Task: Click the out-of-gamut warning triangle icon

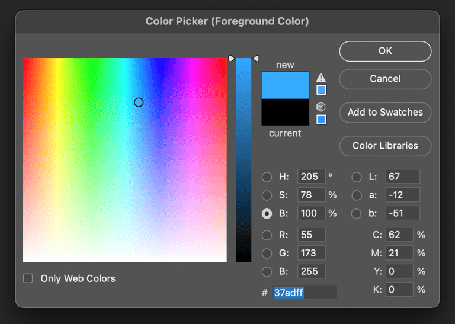Action: pos(321,78)
